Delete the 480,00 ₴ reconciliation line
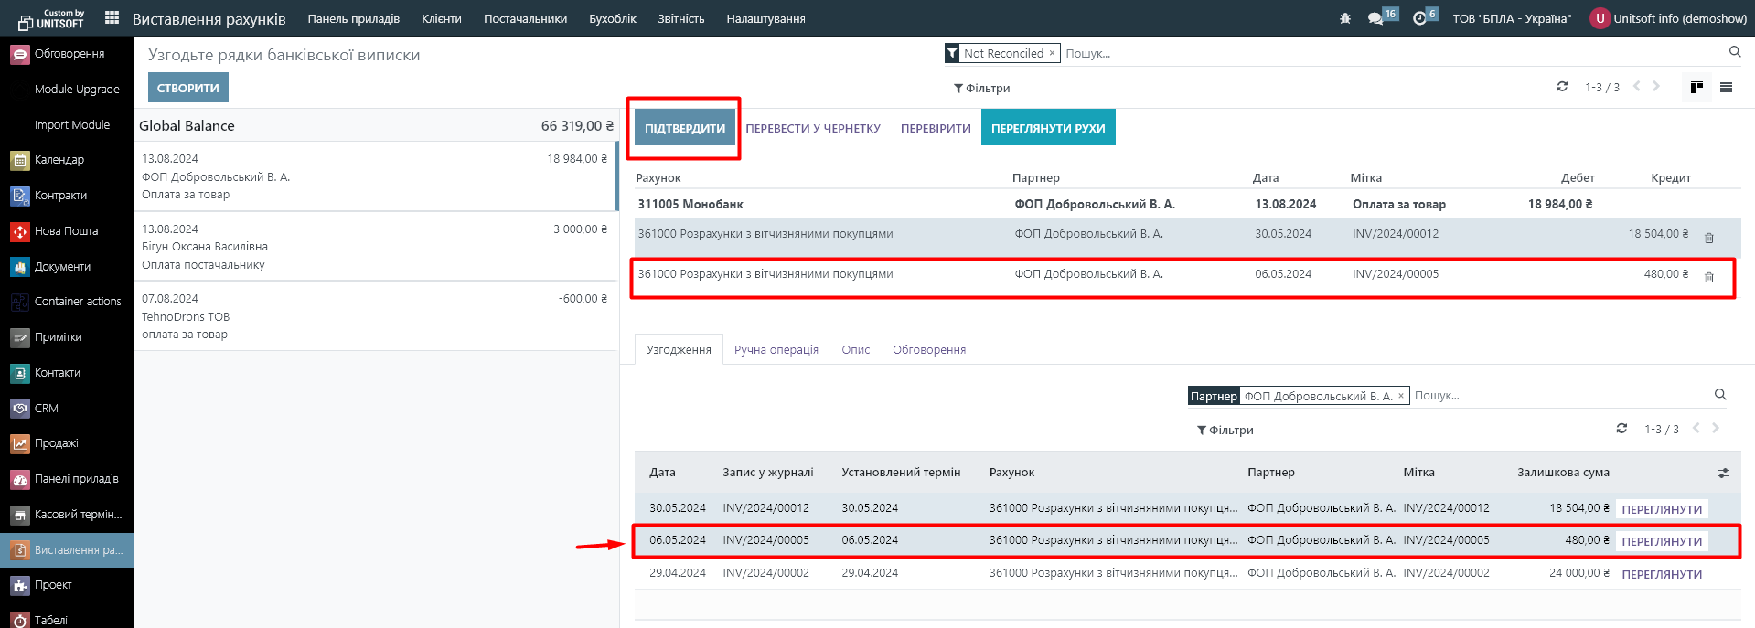The image size is (1755, 628). 1708,278
